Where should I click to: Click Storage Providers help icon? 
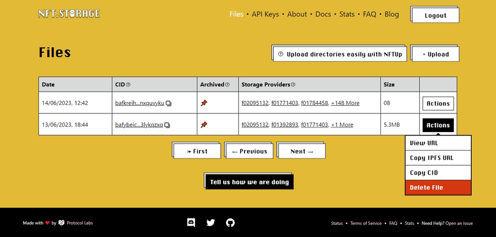293,85
